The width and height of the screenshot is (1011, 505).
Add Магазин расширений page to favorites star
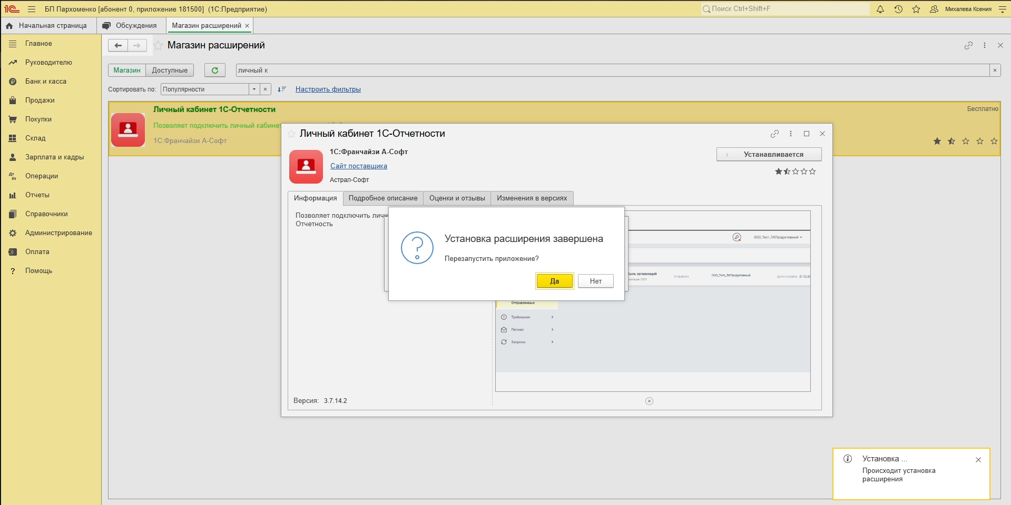(x=158, y=45)
